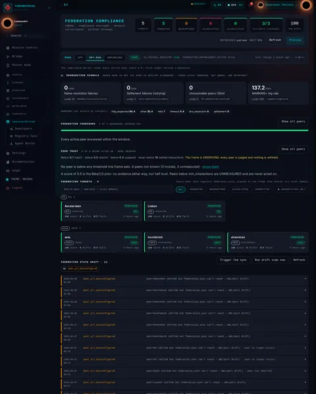The image size is (316, 394).
Task: Filter targets by UNADMITTED
Action: pos(263,189)
